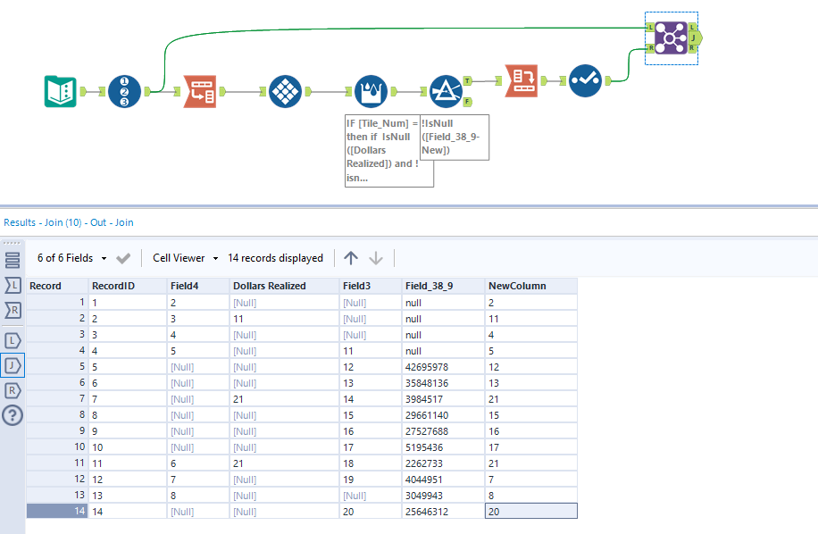818x534 pixels.
Task: Select the highlighted cell containing 20
Action: 530,510
